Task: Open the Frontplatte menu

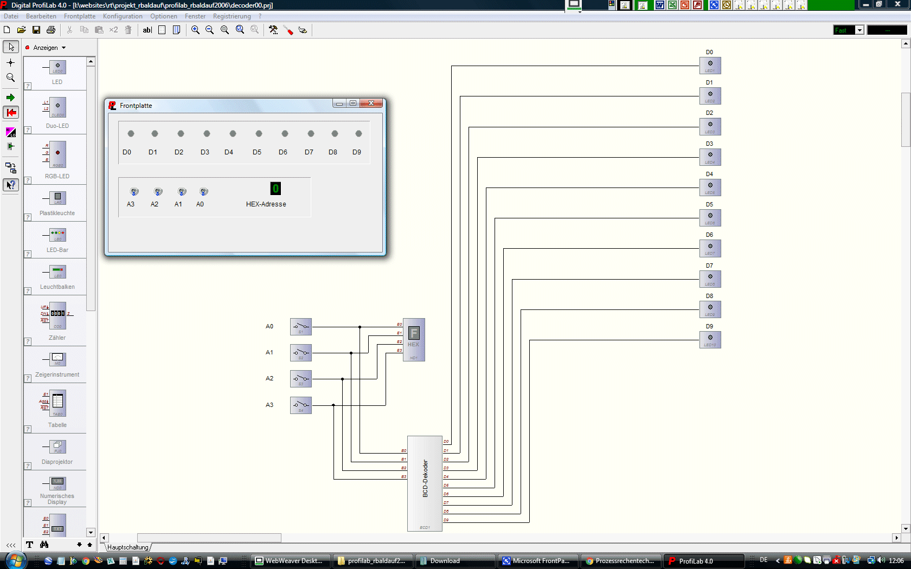Action: coord(80,16)
